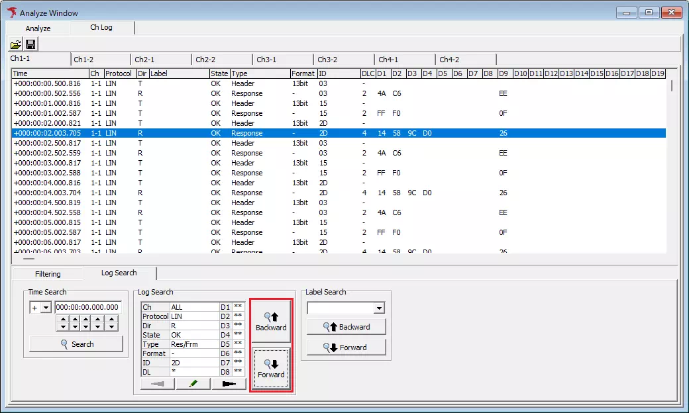This screenshot has height=413, width=689.
Task: Click the left-pointing arrow below Log Search fields
Action: click(156, 383)
